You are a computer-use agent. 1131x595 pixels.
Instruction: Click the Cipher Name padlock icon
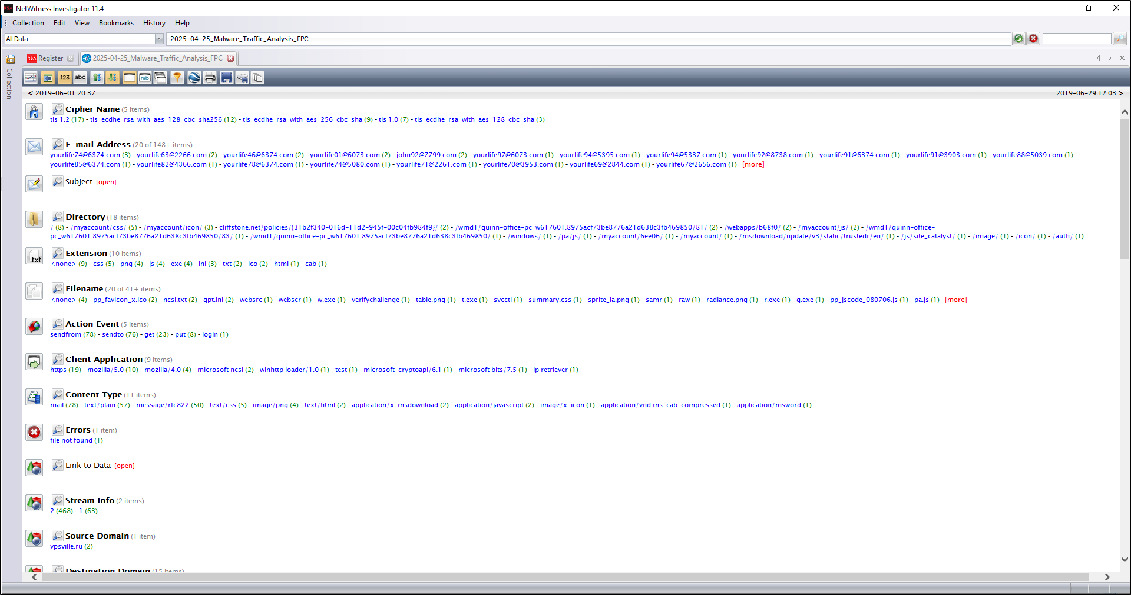pos(34,112)
